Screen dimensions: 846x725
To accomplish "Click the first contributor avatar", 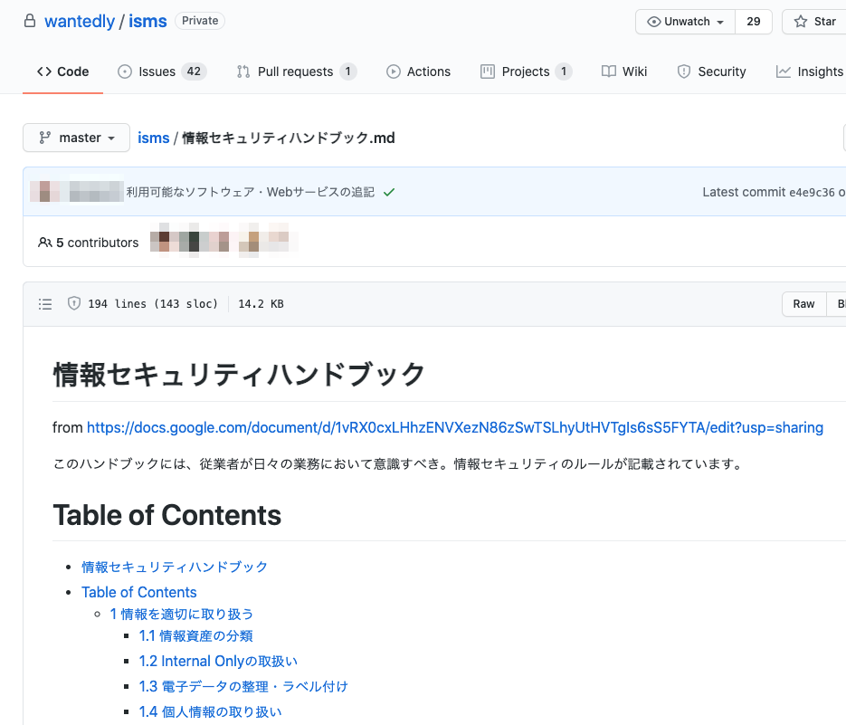I will [x=164, y=241].
